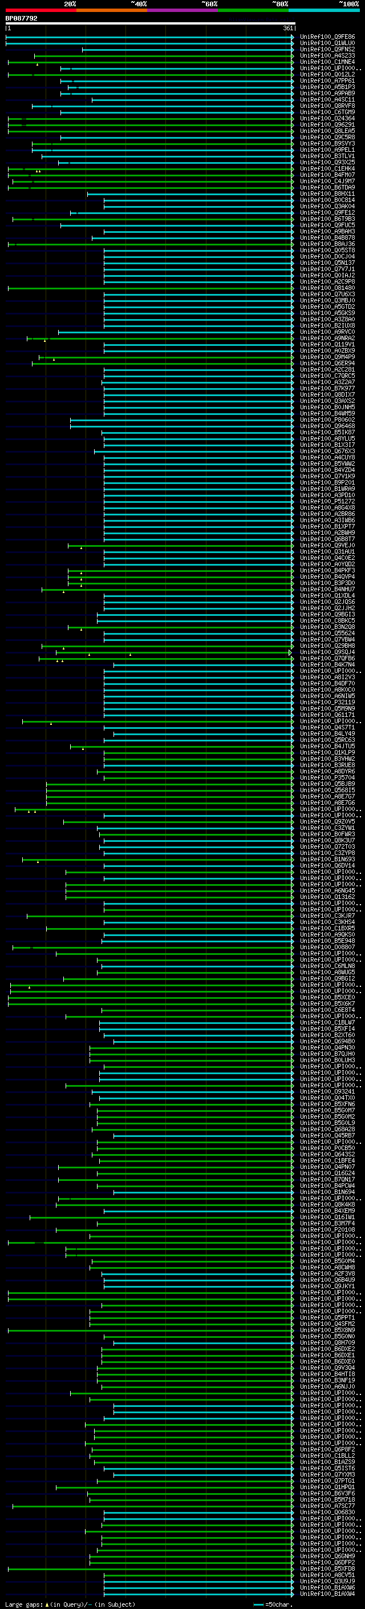This screenshot has width=365, height=1609.
Task: Click the purple ~60% identity color segment
Action: tap(182, 10)
